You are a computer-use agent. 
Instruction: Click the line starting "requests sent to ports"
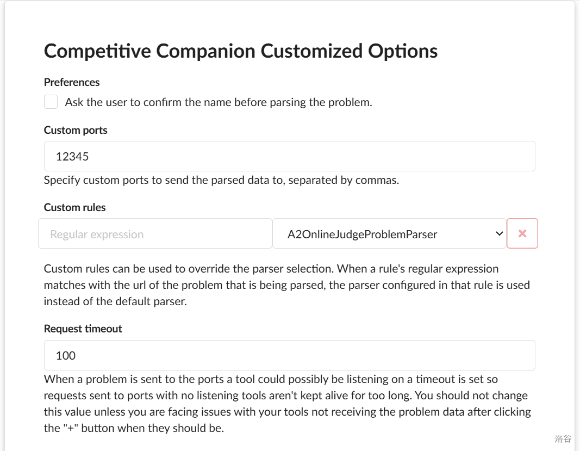click(x=285, y=396)
